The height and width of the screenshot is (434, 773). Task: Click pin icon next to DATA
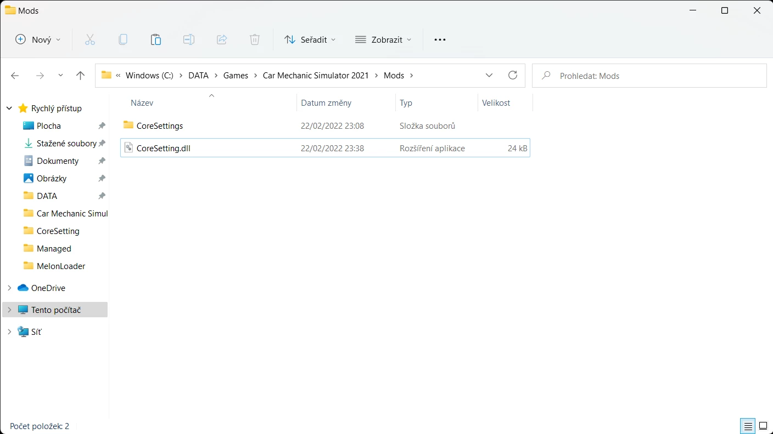102,196
